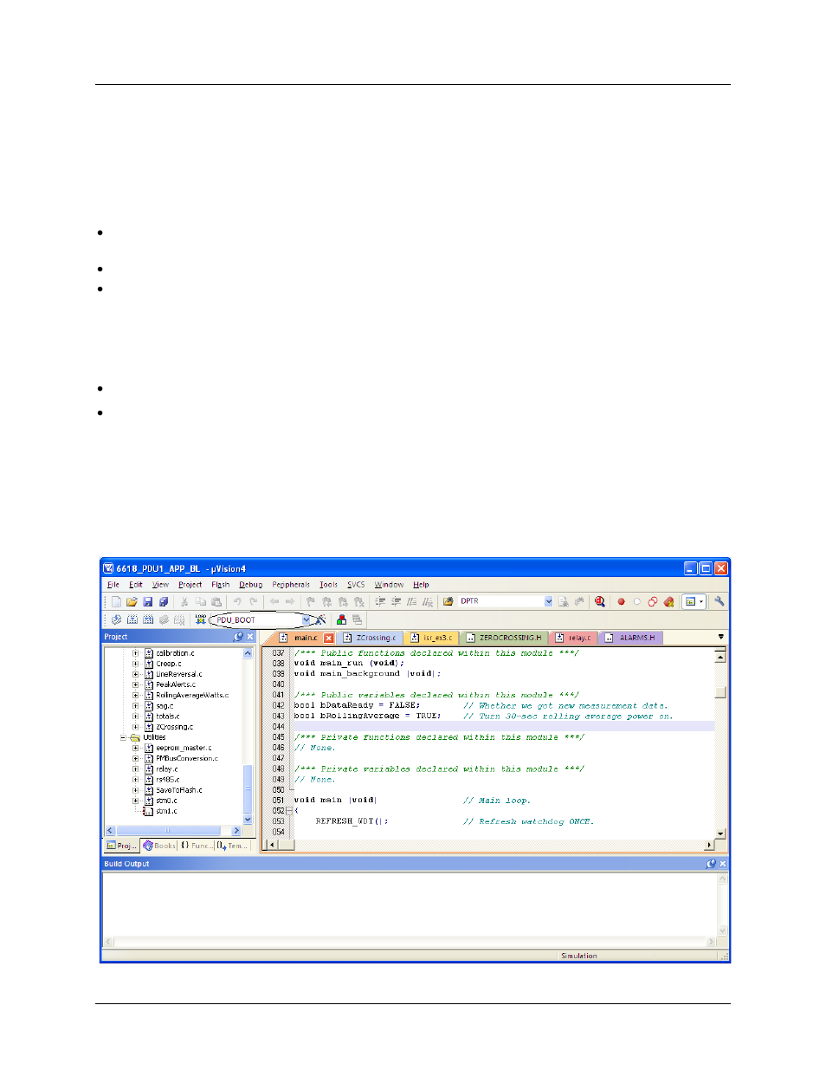This screenshot has width=826, height=1070.
Task: Insert a breakpoint with the red dot icon
Action: pyautogui.click(x=621, y=601)
